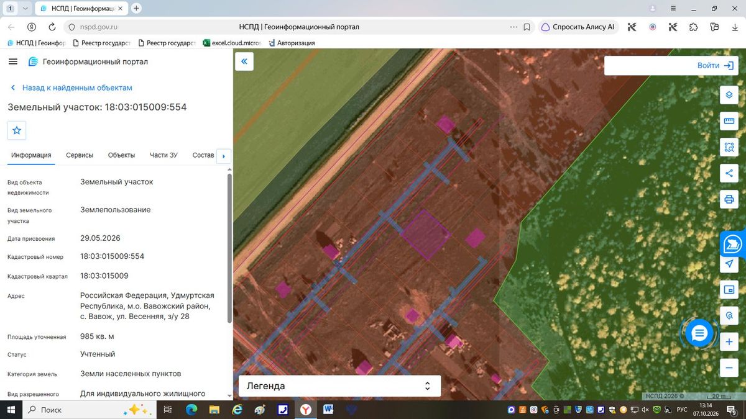The height and width of the screenshot is (419, 746).
Task: Click the map overview window icon
Action: (x=729, y=290)
